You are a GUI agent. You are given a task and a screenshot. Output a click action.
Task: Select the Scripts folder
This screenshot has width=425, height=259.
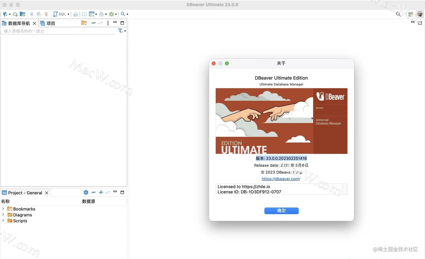[x=17, y=221]
